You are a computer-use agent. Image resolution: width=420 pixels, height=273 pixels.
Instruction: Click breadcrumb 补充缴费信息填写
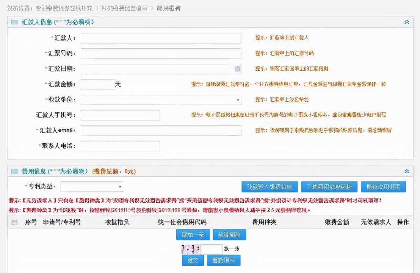click(x=125, y=8)
